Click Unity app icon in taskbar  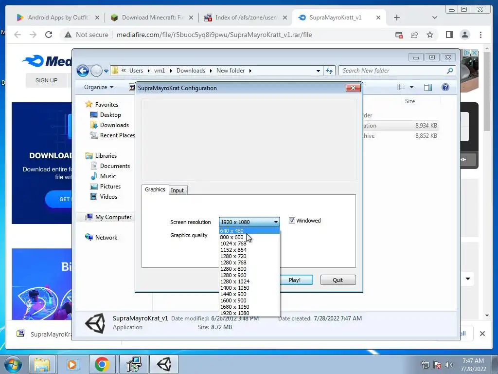pos(163,364)
